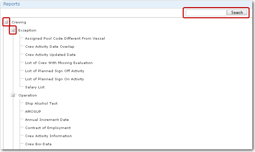Open List of Planned Sign On Activity
Viewport: 255px width, 152px height.
tap(54, 79)
